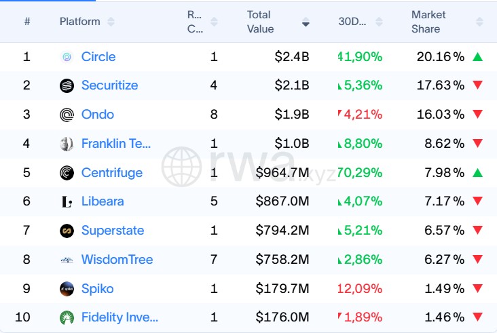The image size is (497, 333).
Task: Open the Securitize platform link
Action: click(x=109, y=85)
